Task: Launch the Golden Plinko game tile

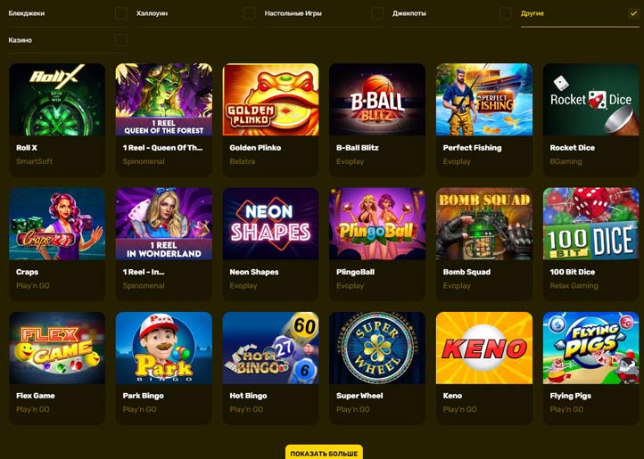Action: point(270,100)
